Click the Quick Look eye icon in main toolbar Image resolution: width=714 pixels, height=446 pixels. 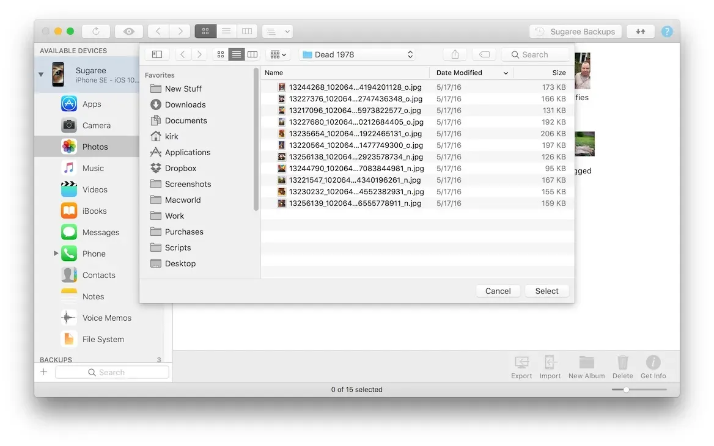click(128, 31)
